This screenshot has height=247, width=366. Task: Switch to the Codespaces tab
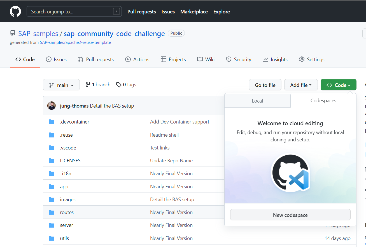coord(323,101)
